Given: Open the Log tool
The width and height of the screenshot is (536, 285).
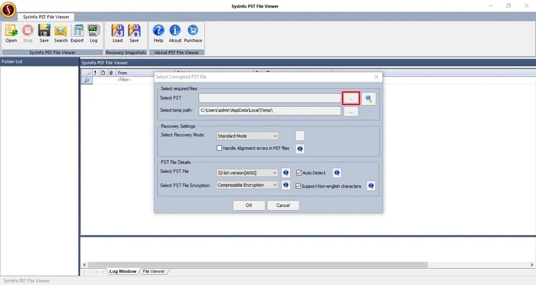Looking at the screenshot, I should pos(94,33).
